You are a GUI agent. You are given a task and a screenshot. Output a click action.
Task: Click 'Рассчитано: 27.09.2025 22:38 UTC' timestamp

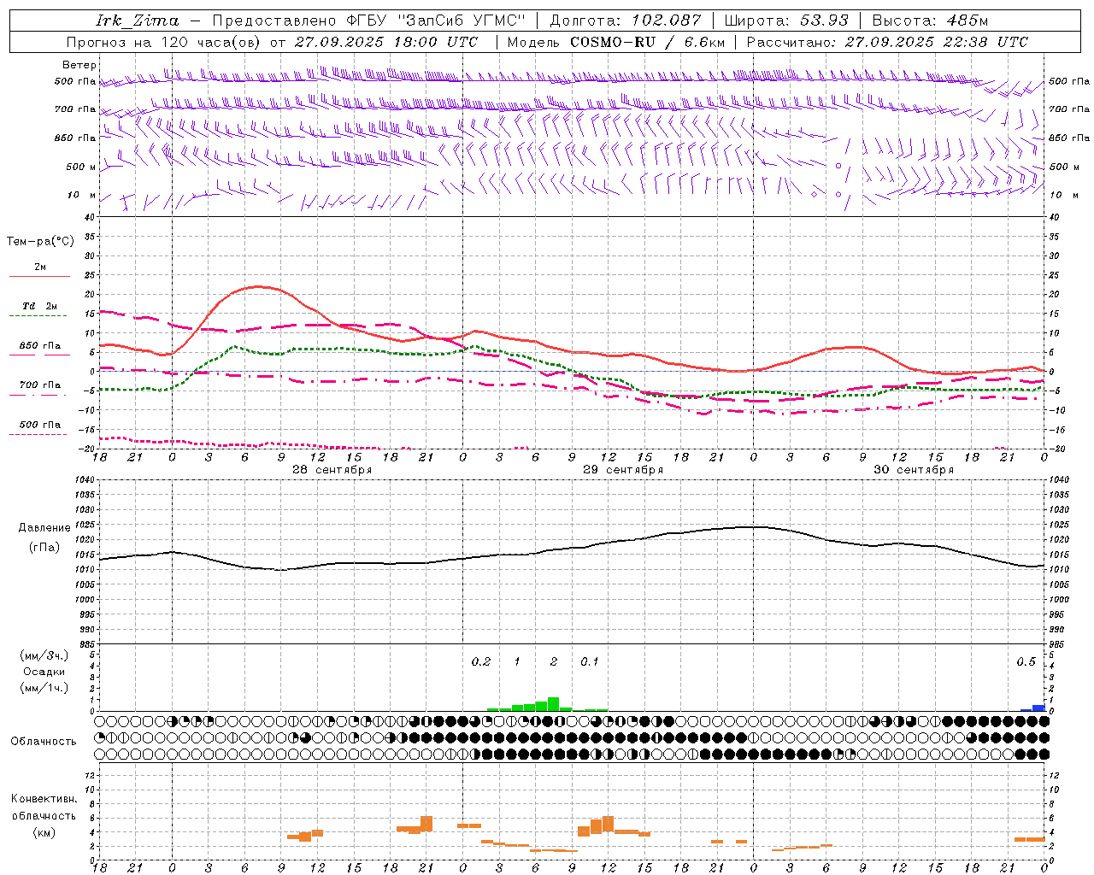887,42
